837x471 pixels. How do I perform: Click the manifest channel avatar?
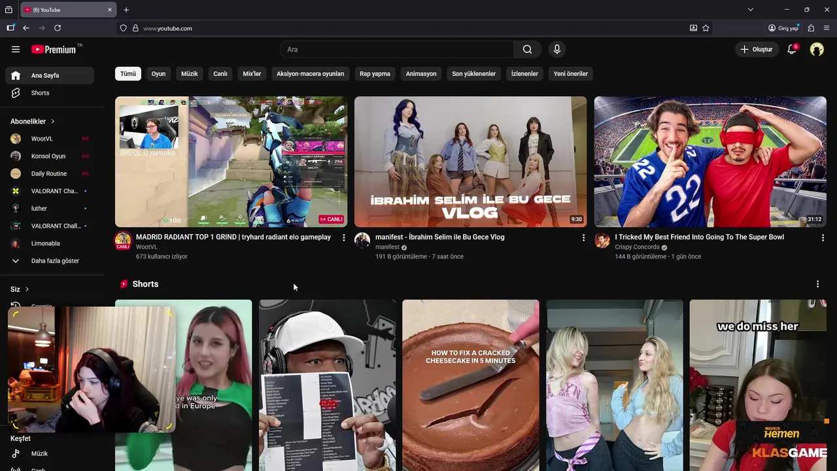[362, 240]
